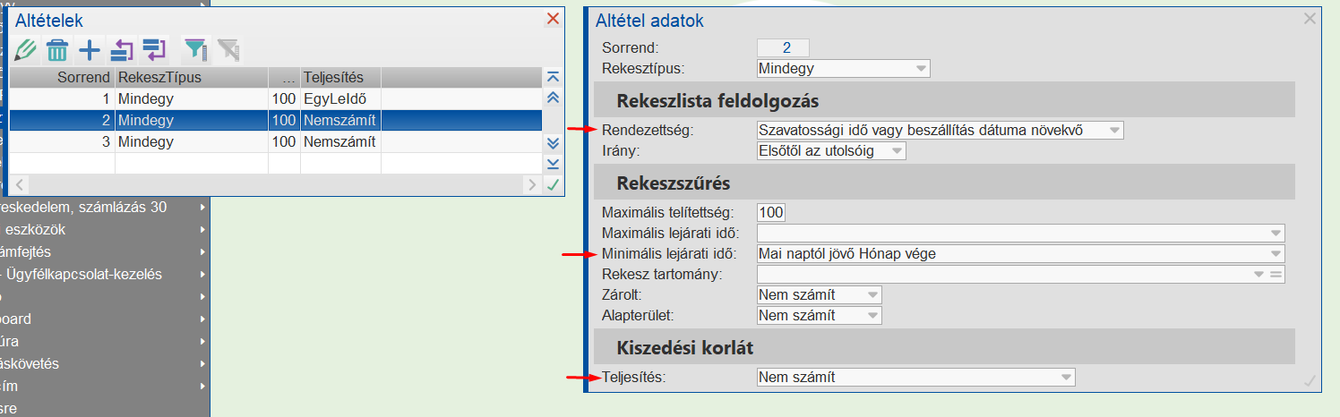Delete the selected row with the trash icon

click(57, 50)
